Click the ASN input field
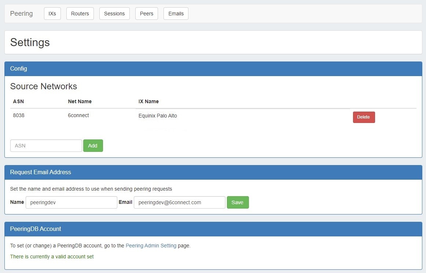The height and width of the screenshot is (273, 426). click(x=46, y=146)
